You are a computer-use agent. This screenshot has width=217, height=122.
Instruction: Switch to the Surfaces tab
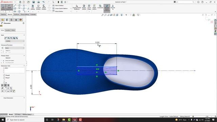click(x=17, y=14)
